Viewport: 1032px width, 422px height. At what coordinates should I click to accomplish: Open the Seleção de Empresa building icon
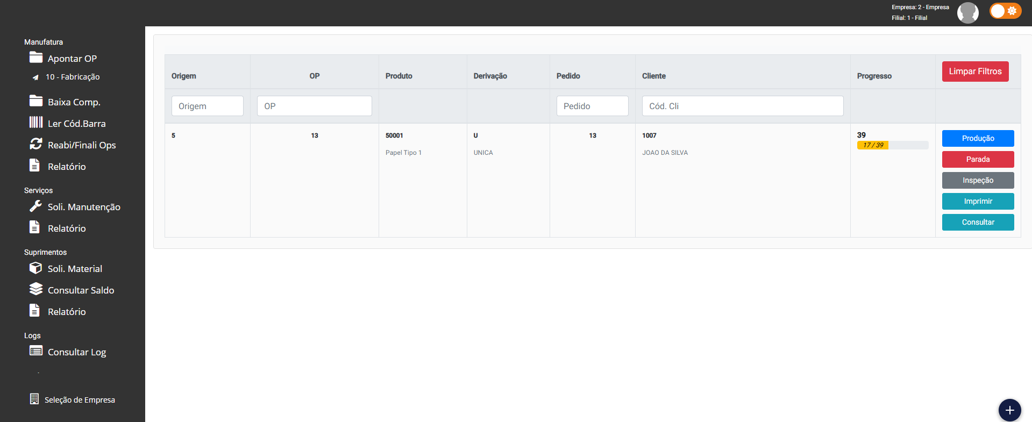click(34, 399)
